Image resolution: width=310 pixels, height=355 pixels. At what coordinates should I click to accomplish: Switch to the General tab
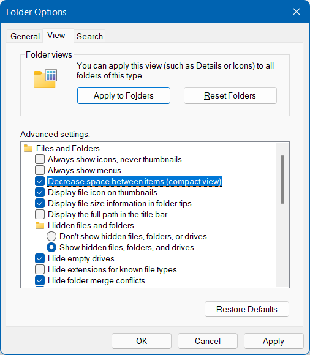(25, 36)
